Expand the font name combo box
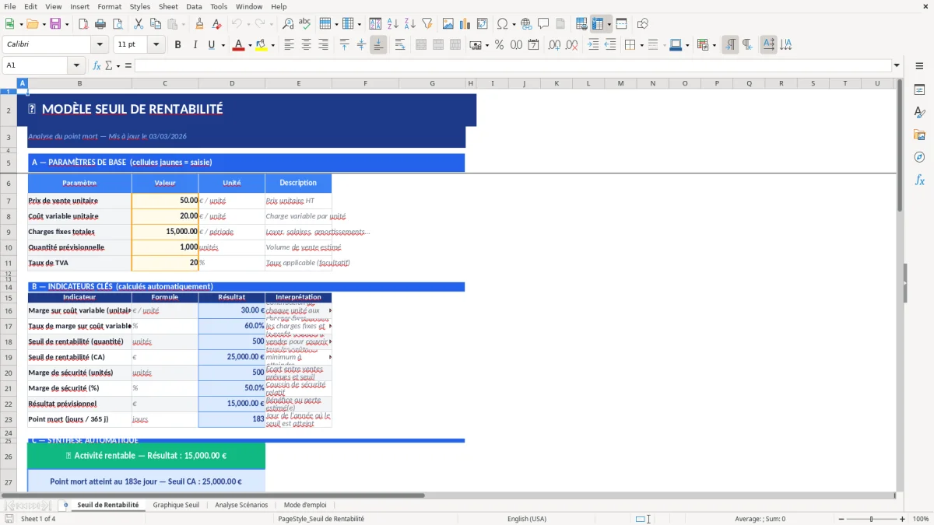 click(x=99, y=44)
